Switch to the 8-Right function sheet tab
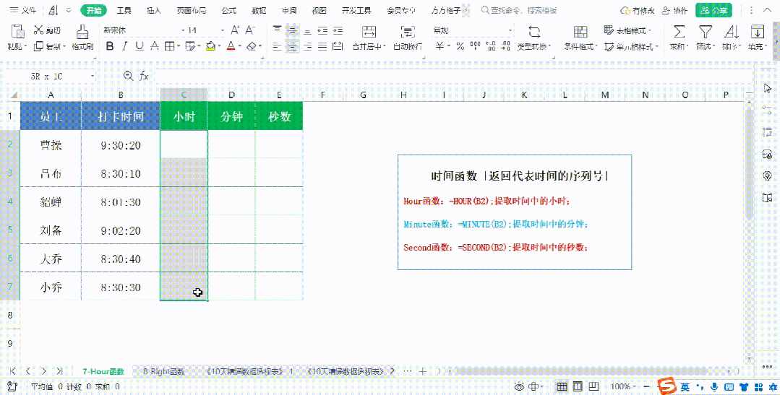Viewport: 780px width, 395px height. (x=163, y=371)
